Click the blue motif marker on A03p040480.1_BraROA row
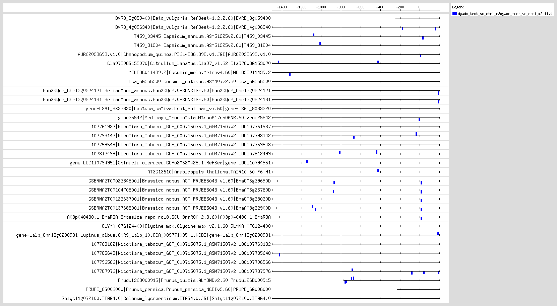Image resolution: width=557 pixels, height=306 pixels. point(421,219)
